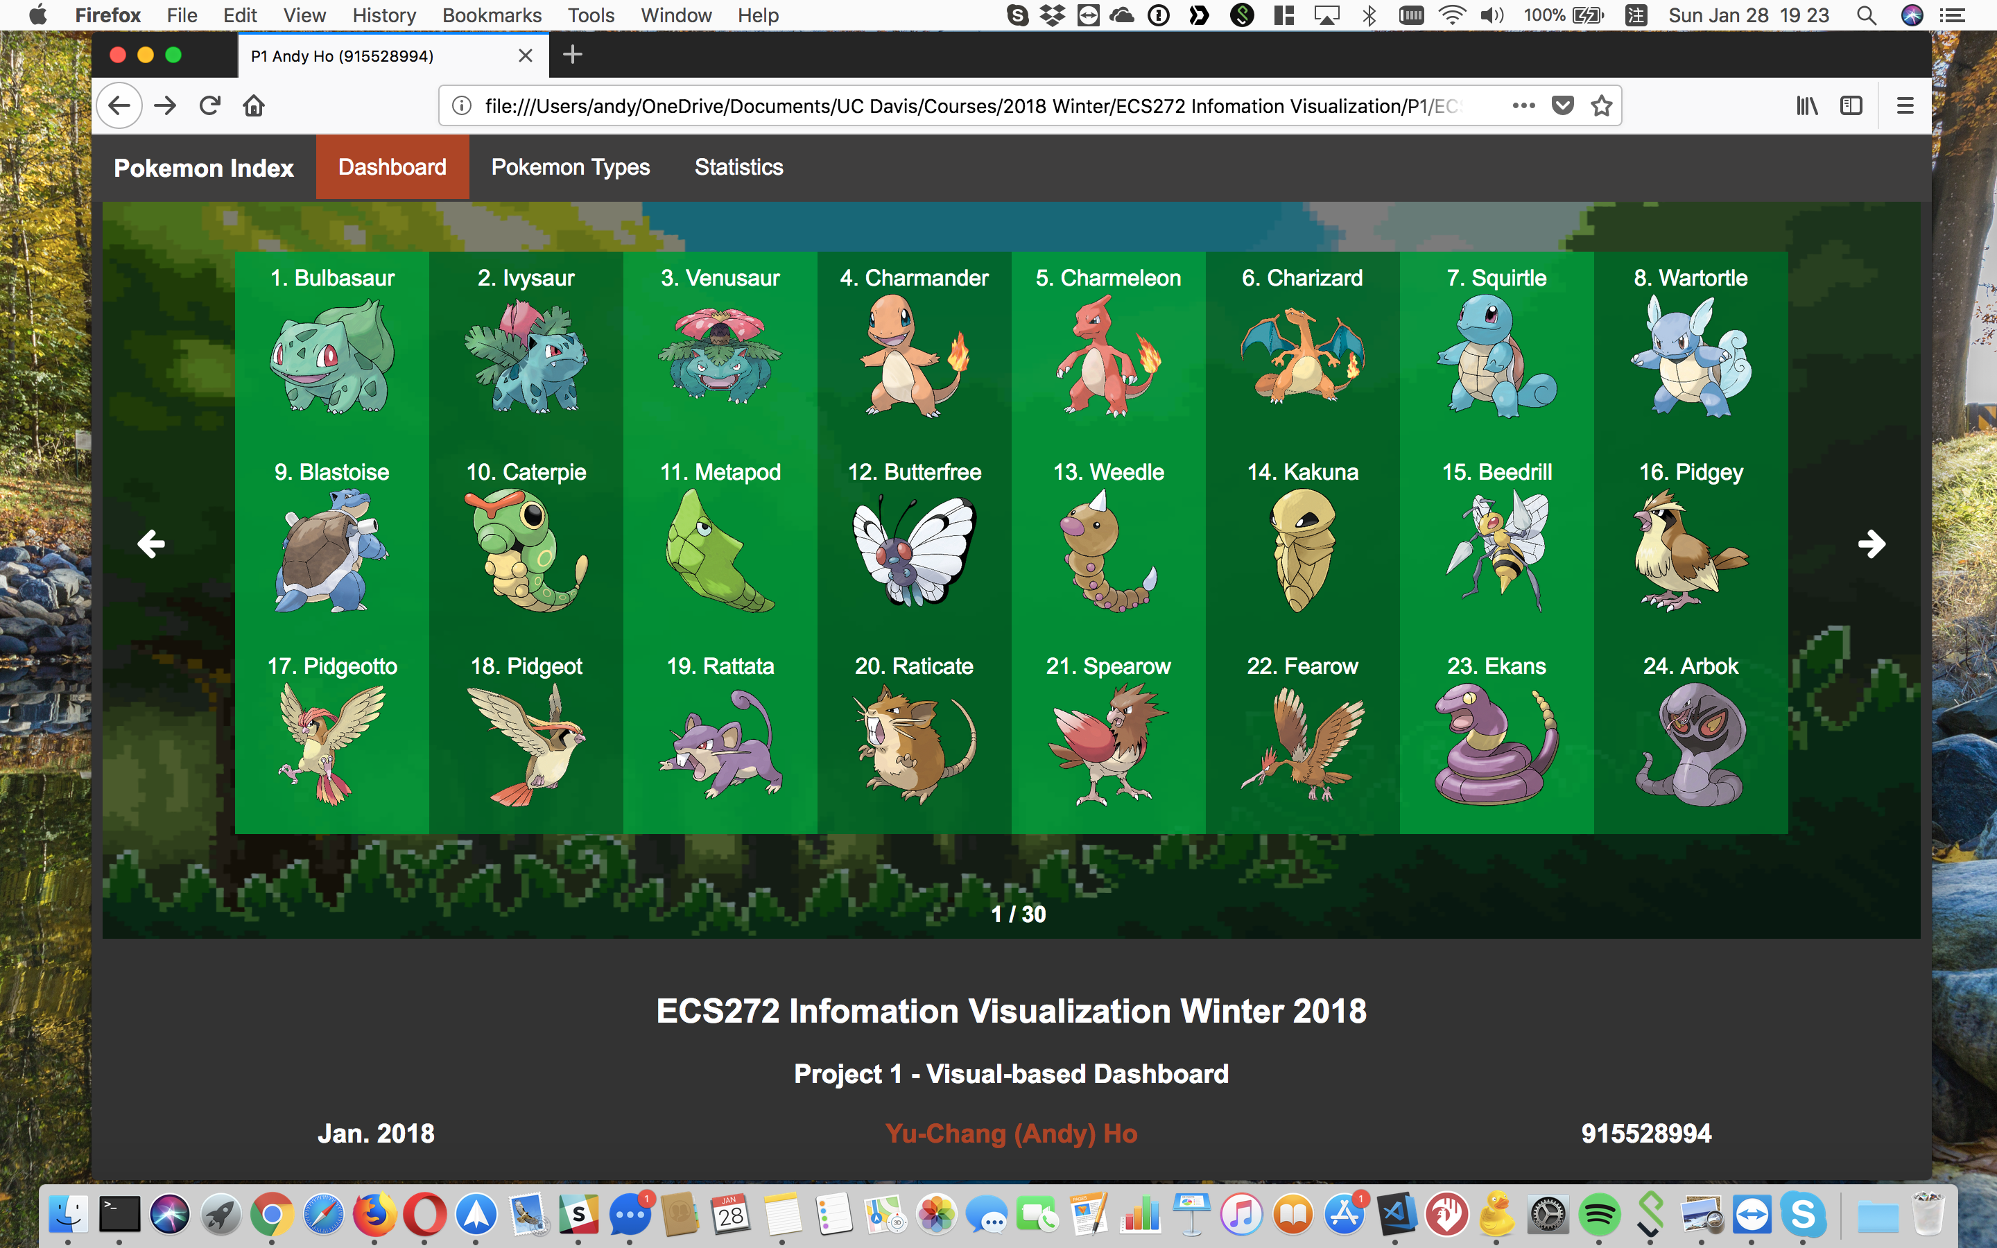Open the Tools menu

(x=591, y=15)
